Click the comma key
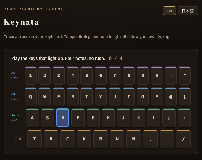The image size is (202, 160). point(150,139)
